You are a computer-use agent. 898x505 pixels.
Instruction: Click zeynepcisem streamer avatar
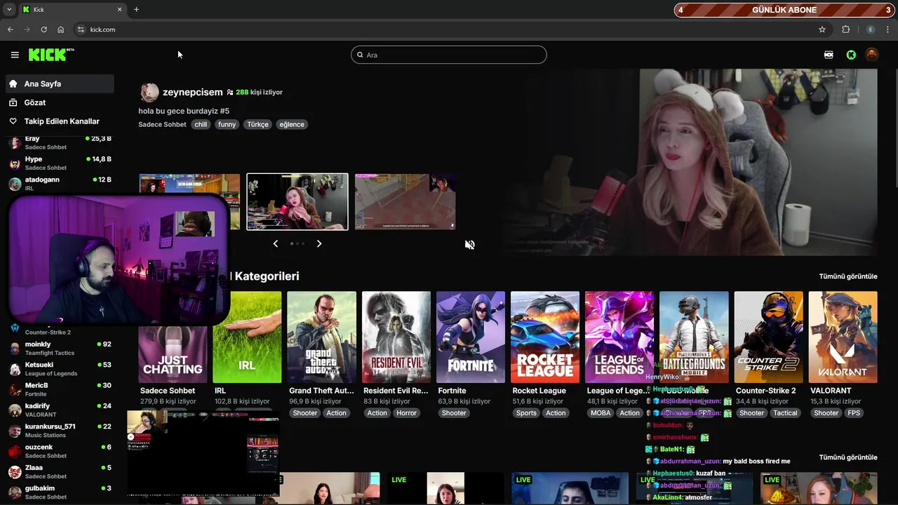click(149, 93)
